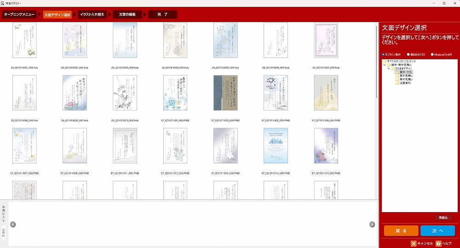Click the favorites left scroll arrow

(x=13, y=225)
